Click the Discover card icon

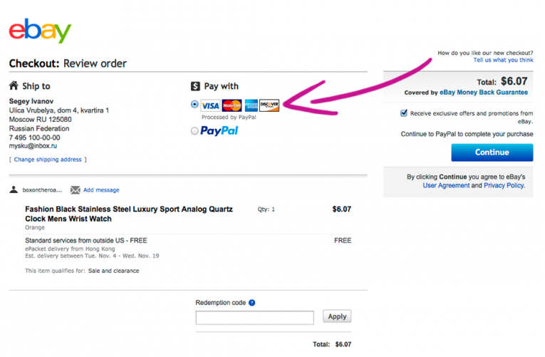tap(269, 105)
